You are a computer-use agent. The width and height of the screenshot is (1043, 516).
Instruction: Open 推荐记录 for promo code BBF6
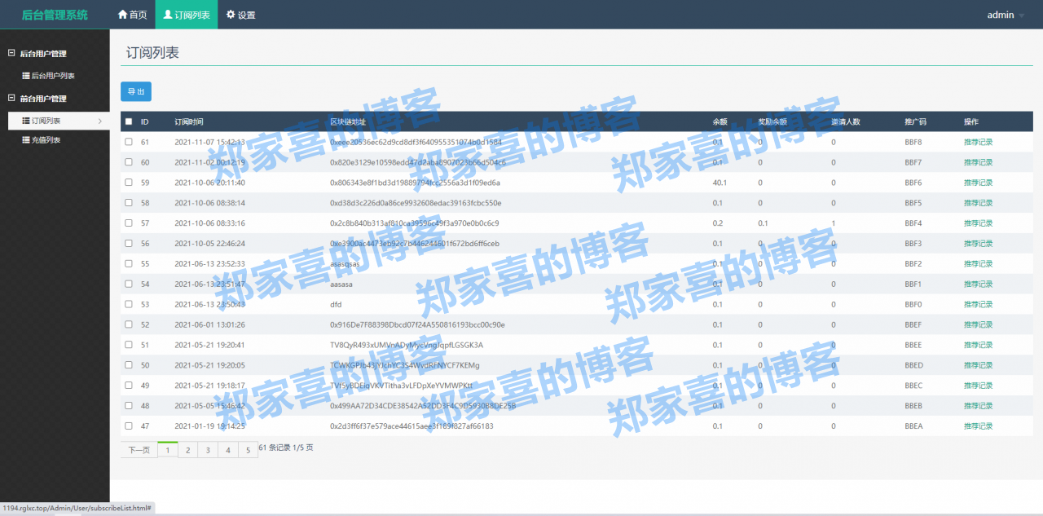[x=978, y=183]
